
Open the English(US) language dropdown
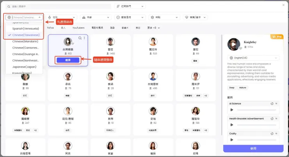tap(253, 58)
